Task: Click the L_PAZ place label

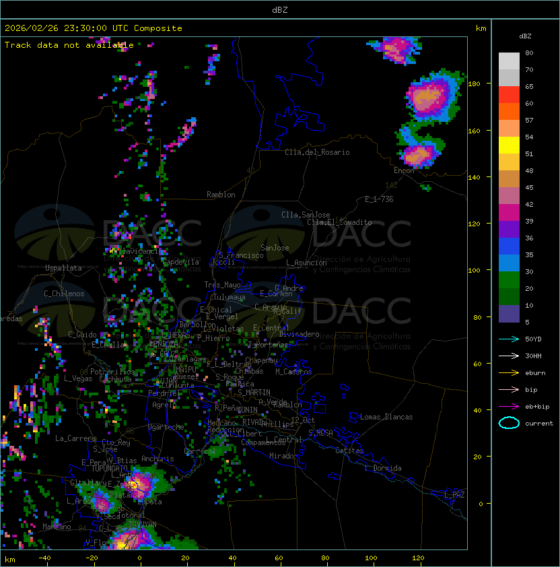Action: (x=454, y=495)
